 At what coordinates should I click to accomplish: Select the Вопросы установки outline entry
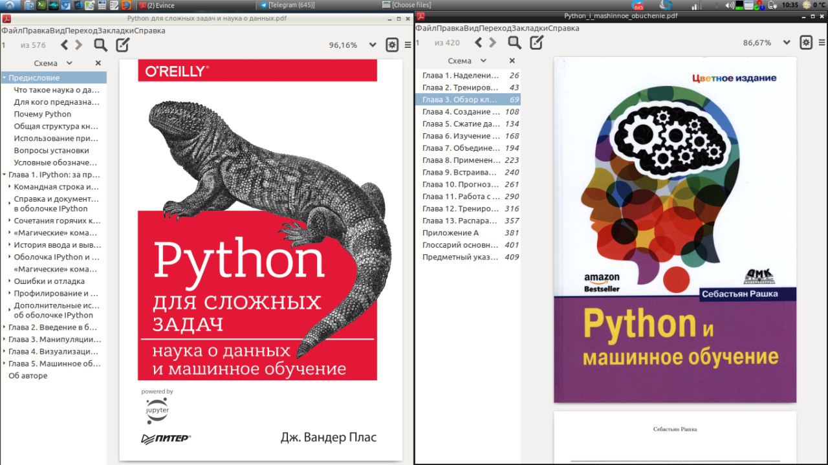tap(52, 151)
